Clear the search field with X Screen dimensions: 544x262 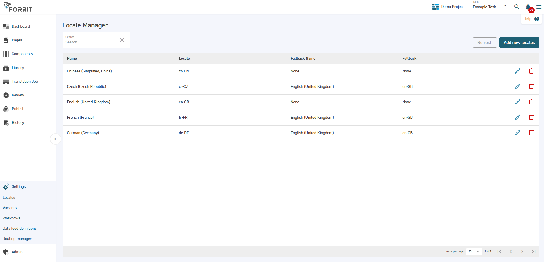(122, 40)
